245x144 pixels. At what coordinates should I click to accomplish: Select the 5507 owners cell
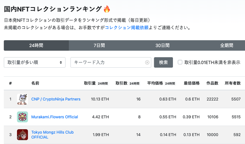pos(236,99)
